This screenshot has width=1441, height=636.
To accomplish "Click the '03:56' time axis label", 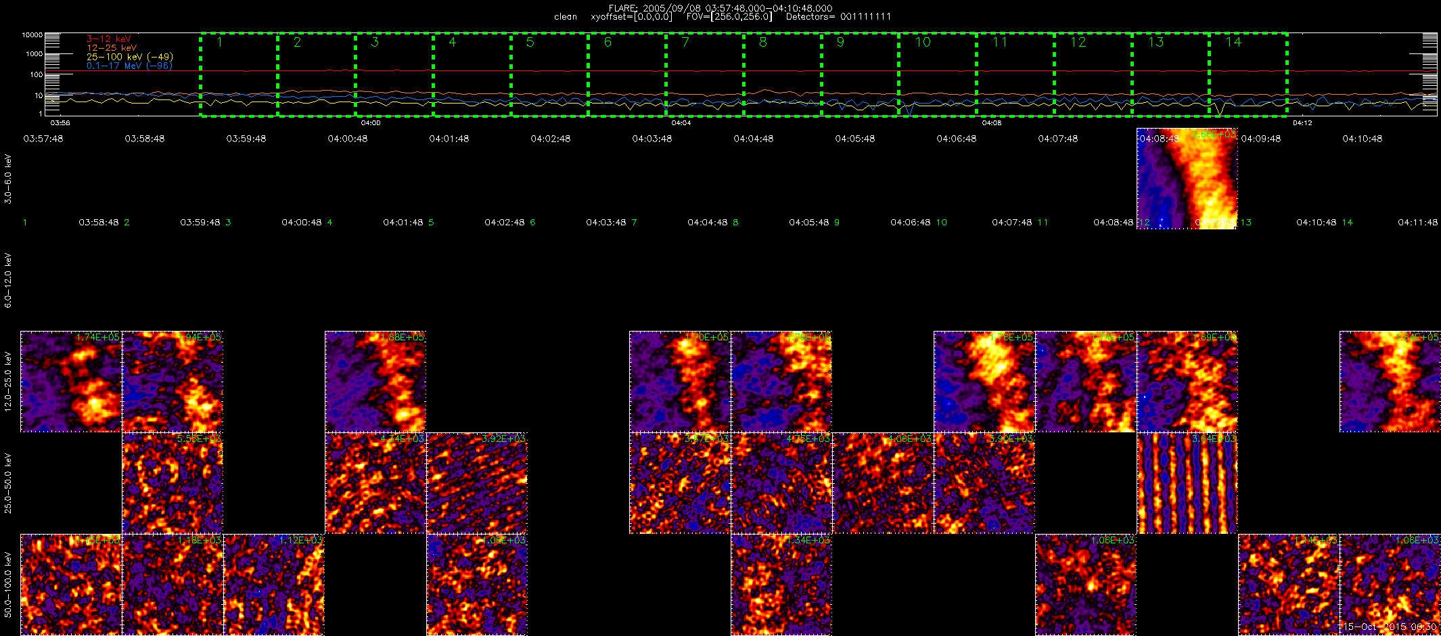I will point(60,123).
